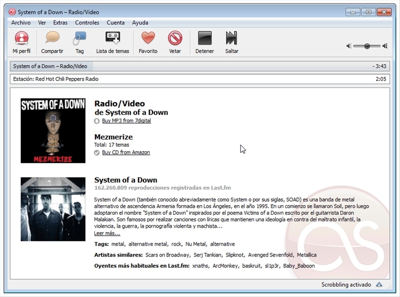This screenshot has width=400, height=297.
Task: Open the Nu Metal tag
Action: 196,244
